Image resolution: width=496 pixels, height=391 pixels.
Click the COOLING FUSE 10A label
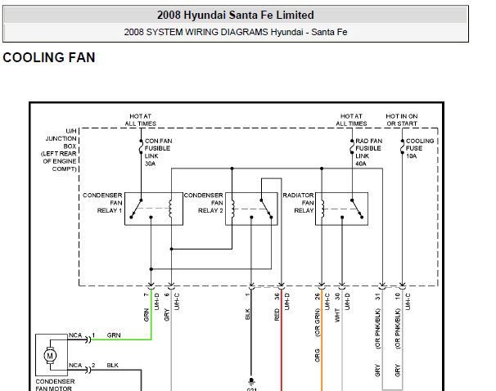(x=419, y=148)
